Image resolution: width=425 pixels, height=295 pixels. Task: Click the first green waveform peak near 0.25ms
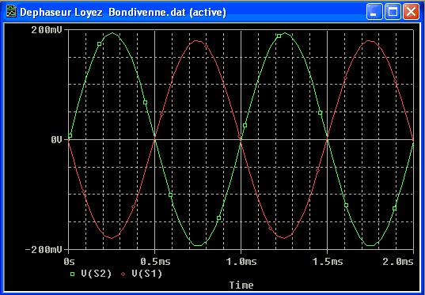coord(112,33)
